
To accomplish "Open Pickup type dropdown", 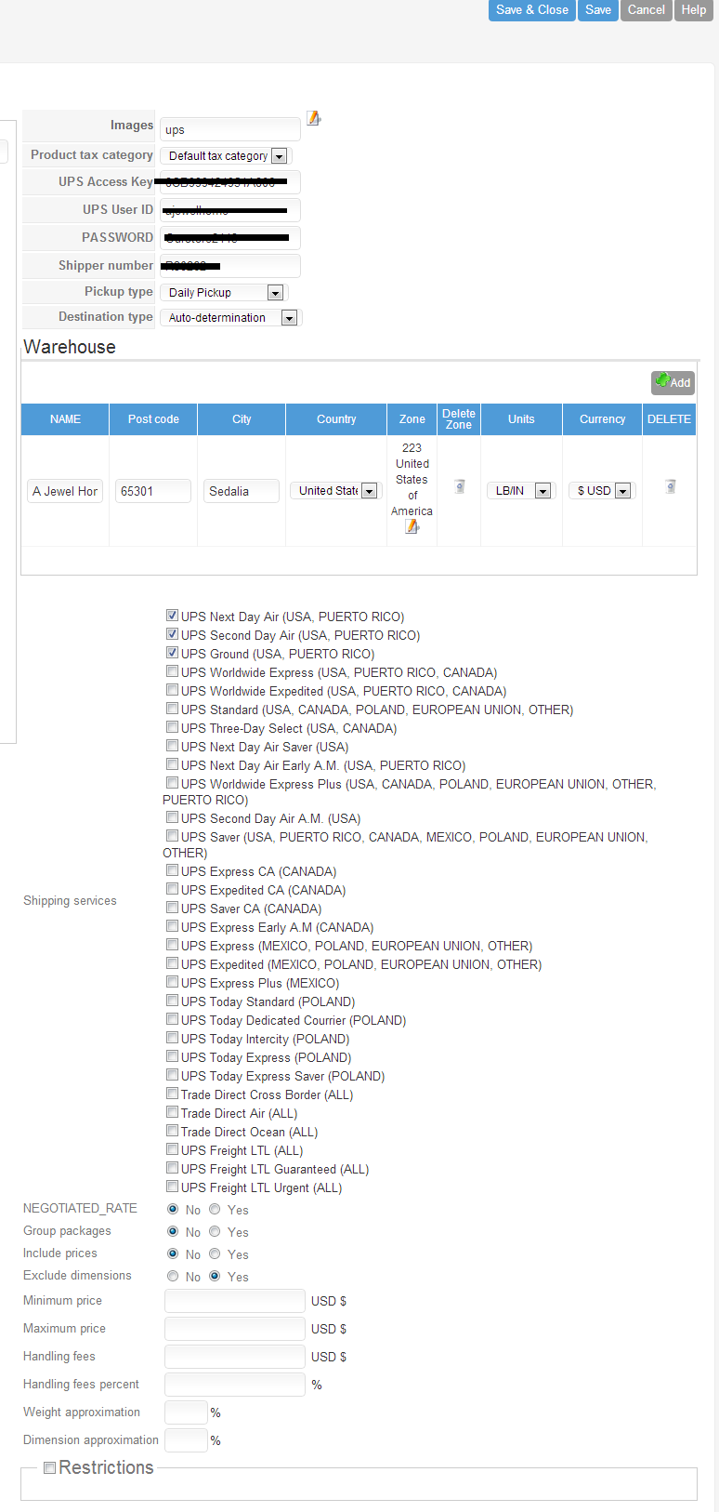I will pyautogui.click(x=224, y=293).
